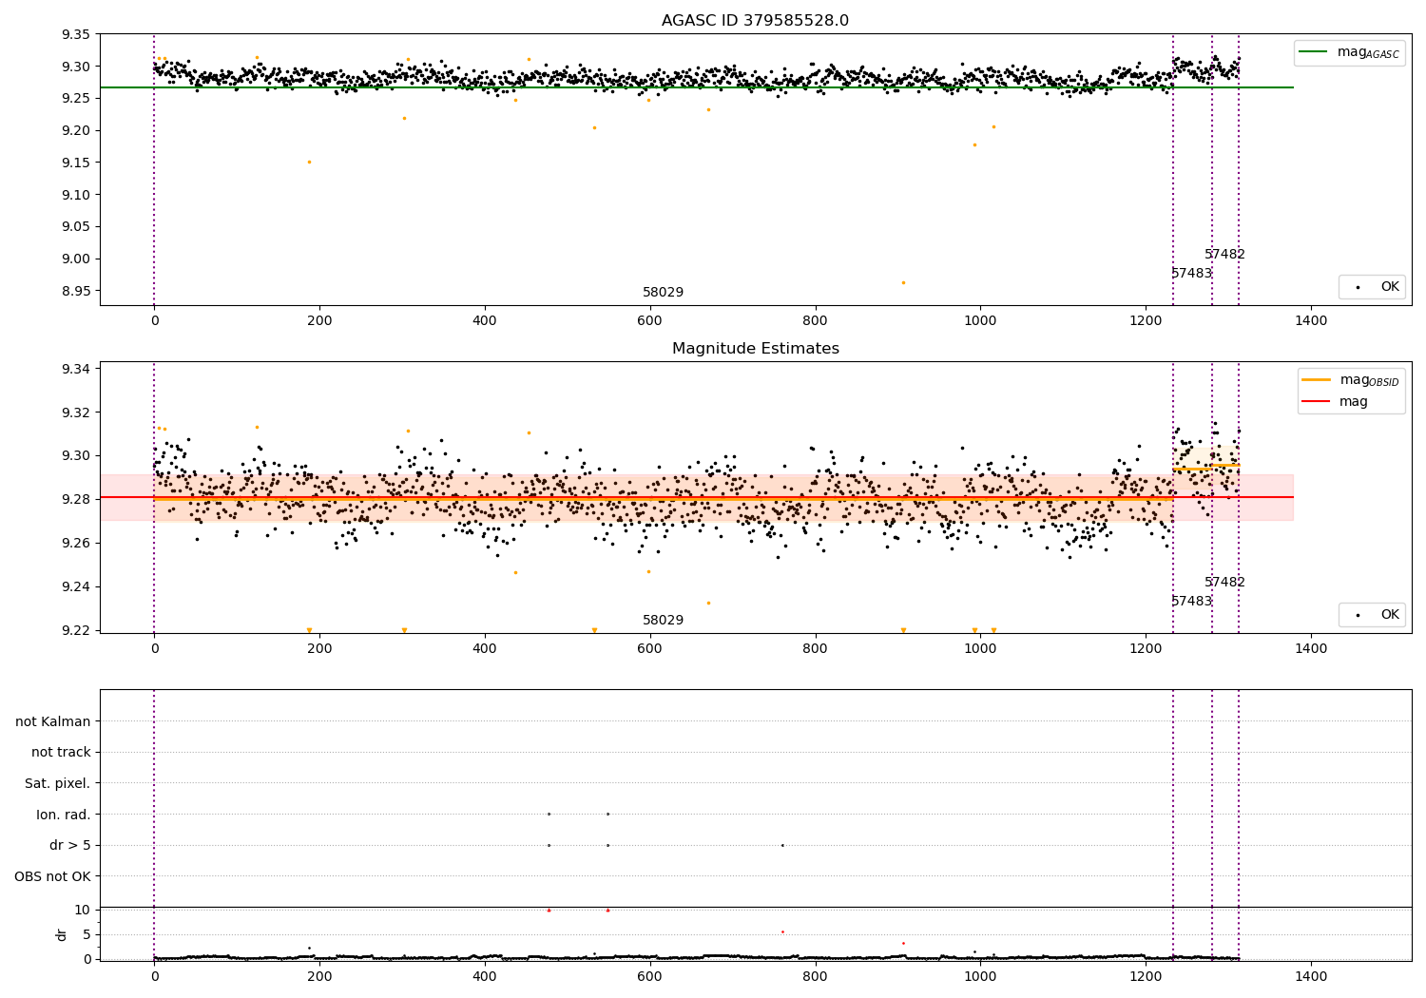The width and height of the screenshot is (1426, 998).
Task: Click the first Ion. rad. flag dot
Action: (x=549, y=814)
